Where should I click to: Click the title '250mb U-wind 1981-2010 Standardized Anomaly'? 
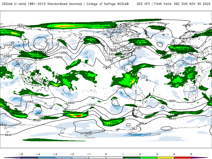[42, 4]
